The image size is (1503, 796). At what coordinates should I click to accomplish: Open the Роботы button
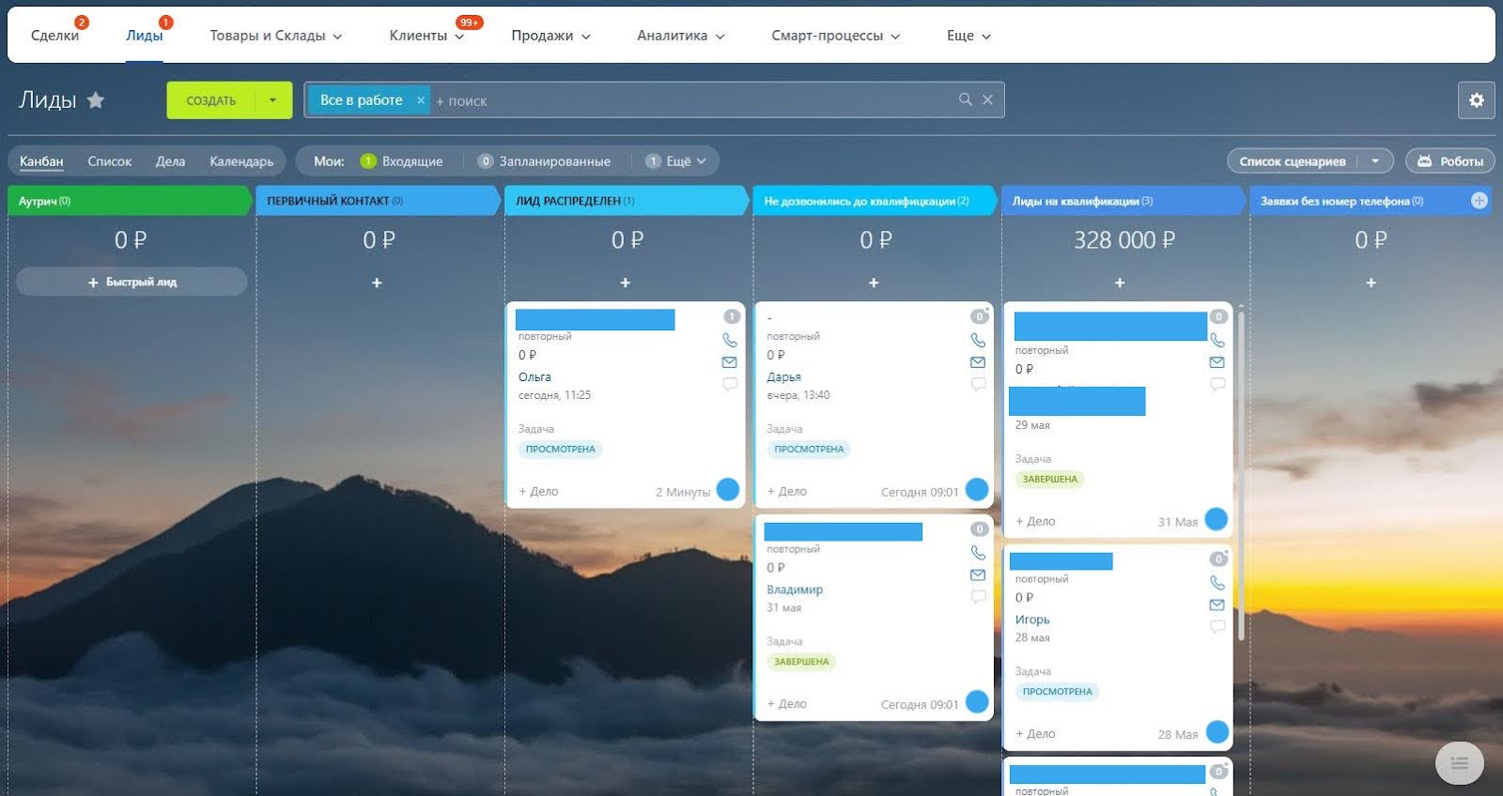[1449, 161]
